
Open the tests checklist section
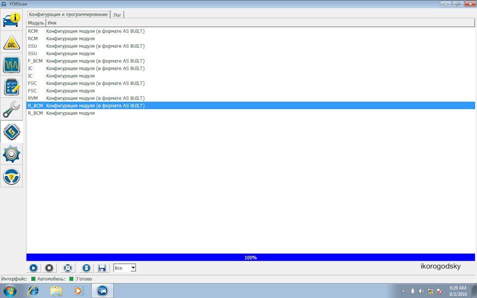click(11, 87)
